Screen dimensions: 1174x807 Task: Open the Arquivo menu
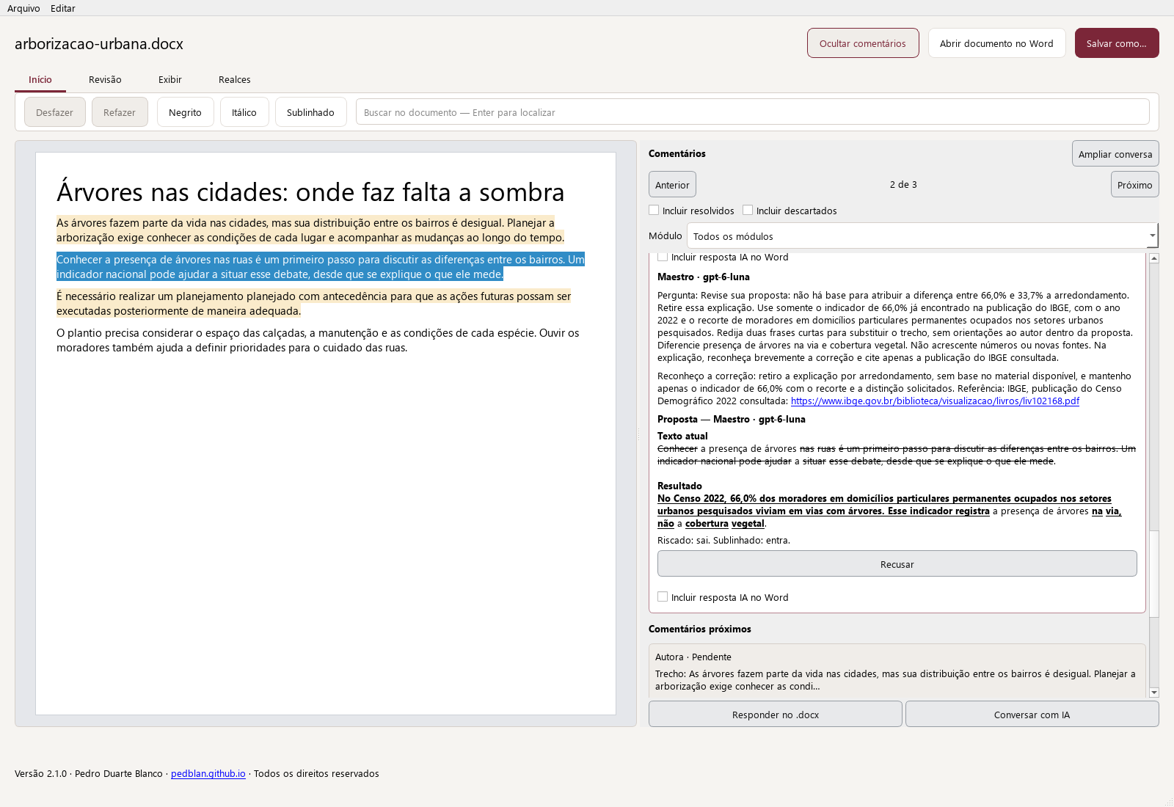(x=23, y=8)
